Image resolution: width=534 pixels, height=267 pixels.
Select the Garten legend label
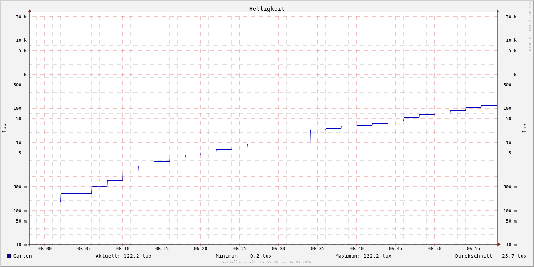(22, 256)
